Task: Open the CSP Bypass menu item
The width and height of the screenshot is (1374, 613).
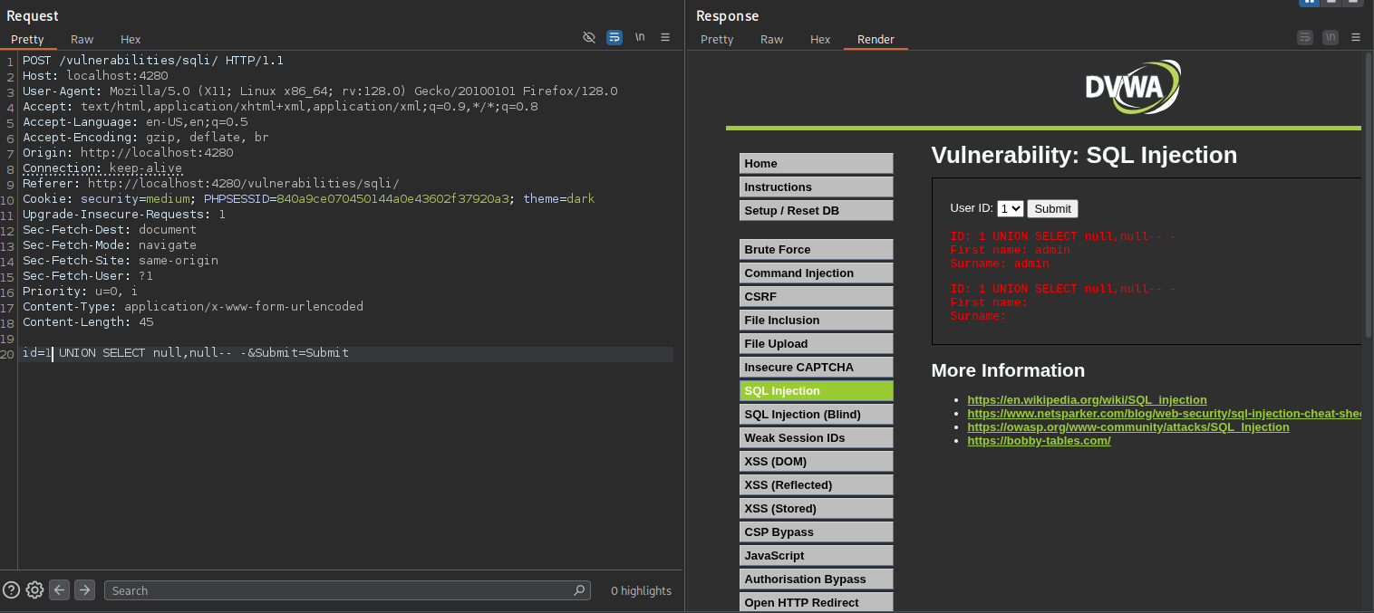Action: [817, 532]
